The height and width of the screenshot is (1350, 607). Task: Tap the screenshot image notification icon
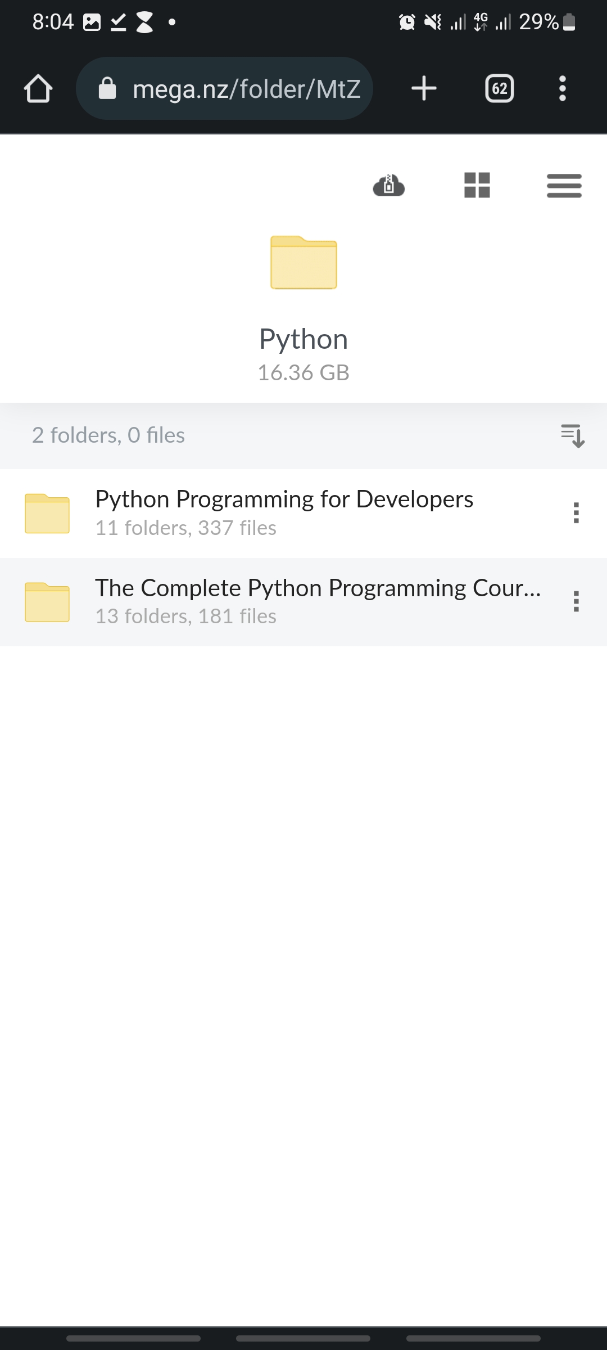tap(92, 22)
